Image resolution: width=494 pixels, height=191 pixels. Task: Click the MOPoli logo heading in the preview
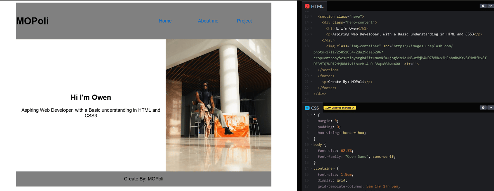pyautogui.click(x=32, y=21)
